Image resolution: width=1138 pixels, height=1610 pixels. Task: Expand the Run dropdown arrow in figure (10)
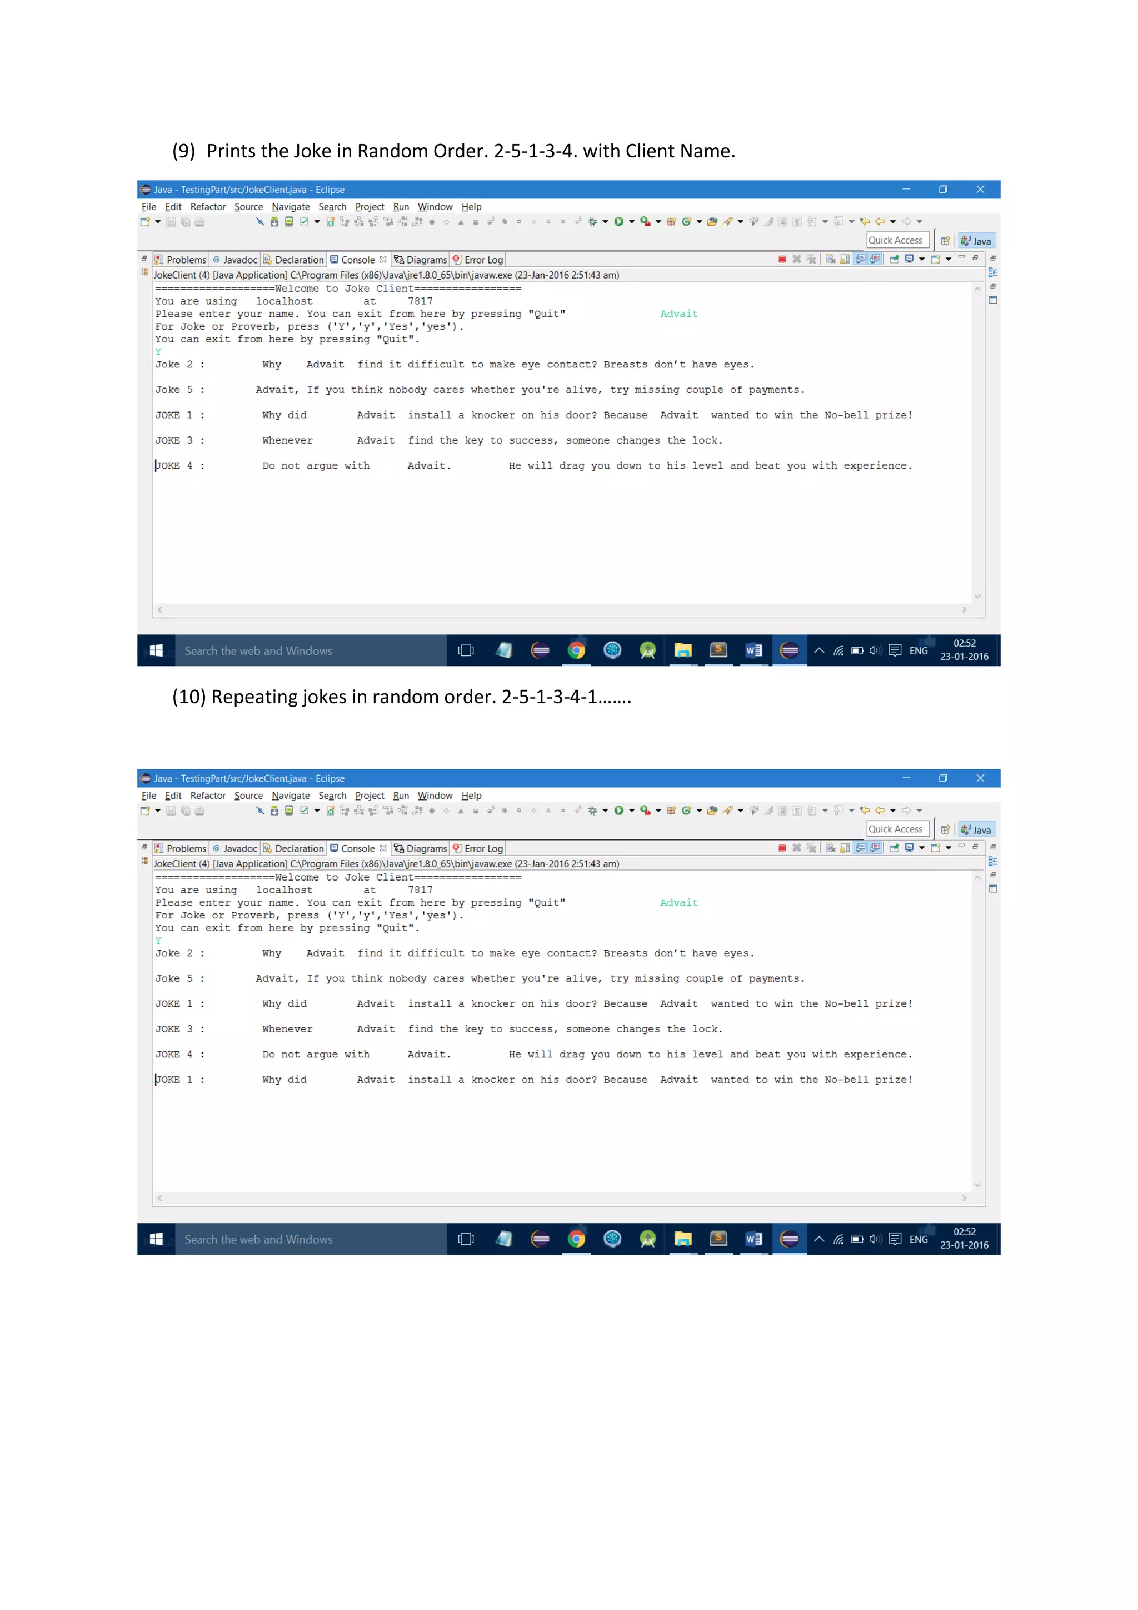coord(632,811)
